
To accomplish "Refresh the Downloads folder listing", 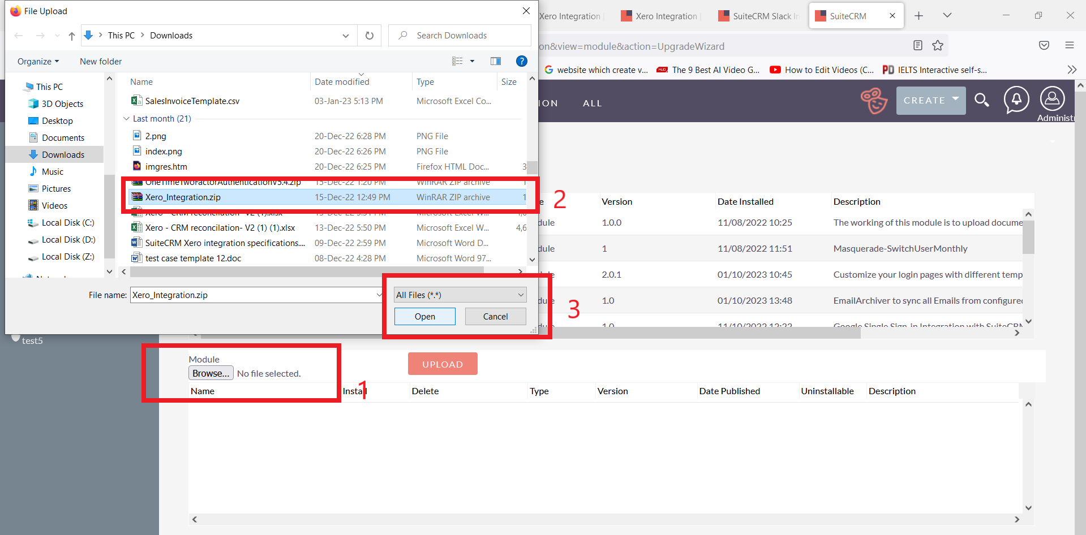I will (370, 36).
